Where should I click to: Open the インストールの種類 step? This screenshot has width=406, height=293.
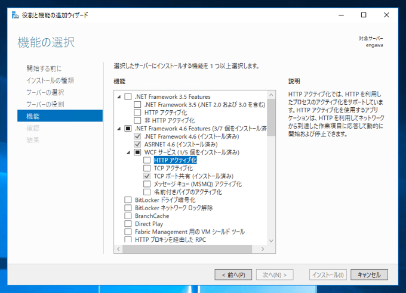(50, 80)
